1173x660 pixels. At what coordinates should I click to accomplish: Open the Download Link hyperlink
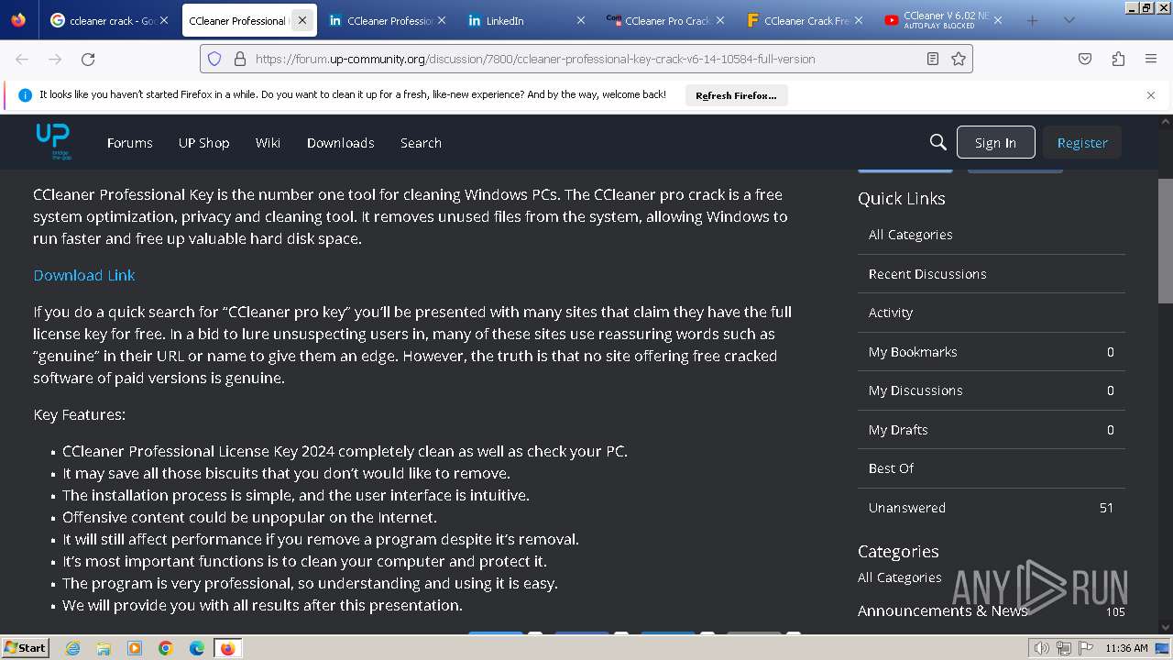coord(84,275)
